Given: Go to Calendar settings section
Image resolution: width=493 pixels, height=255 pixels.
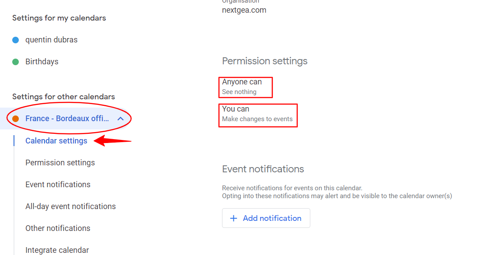Looking at the screenshot, I should [x=56, y=141].
